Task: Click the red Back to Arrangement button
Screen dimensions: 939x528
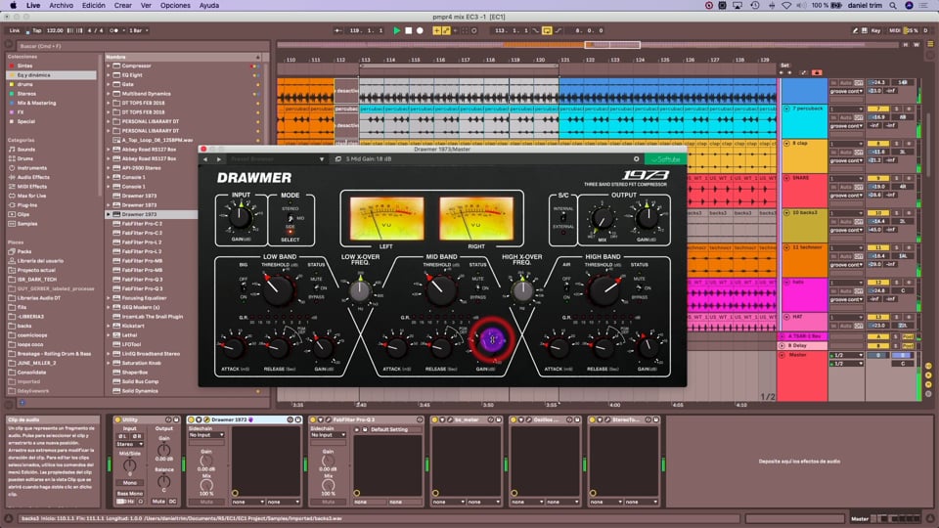Action: click(816, 72)
